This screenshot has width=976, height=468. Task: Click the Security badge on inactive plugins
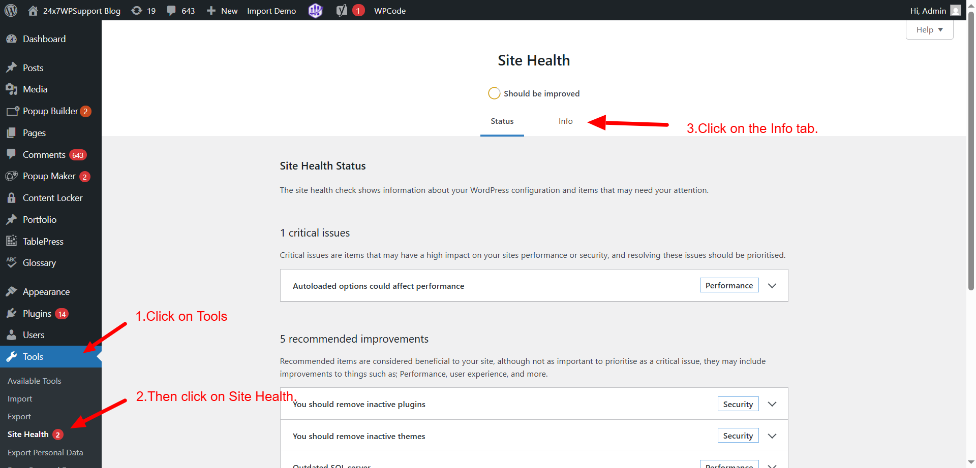point(738,404)
